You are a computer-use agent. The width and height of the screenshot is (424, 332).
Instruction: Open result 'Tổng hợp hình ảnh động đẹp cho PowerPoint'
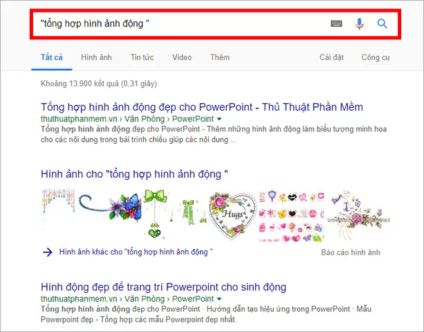tap(202, 107)
